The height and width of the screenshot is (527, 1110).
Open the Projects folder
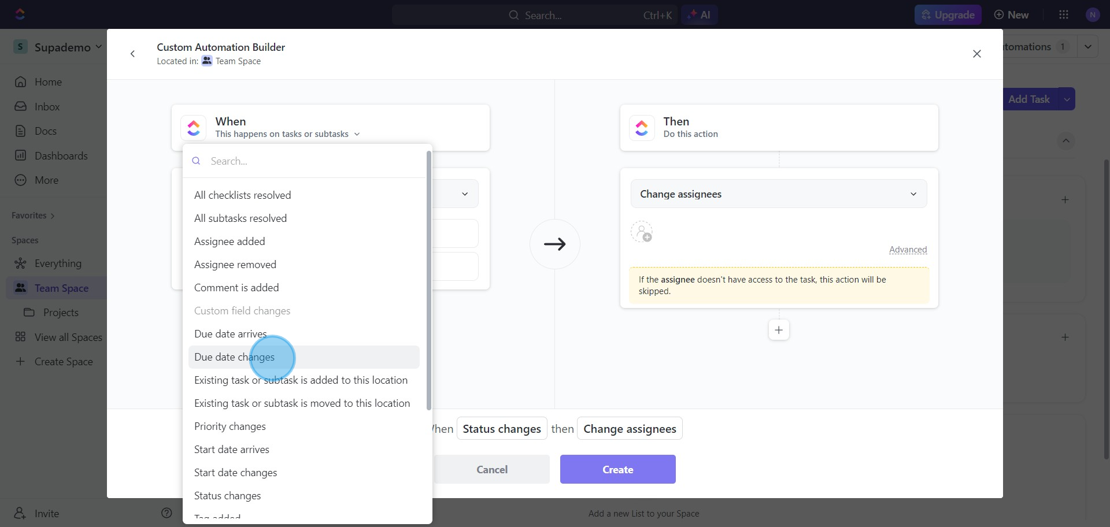coord(61,313)
